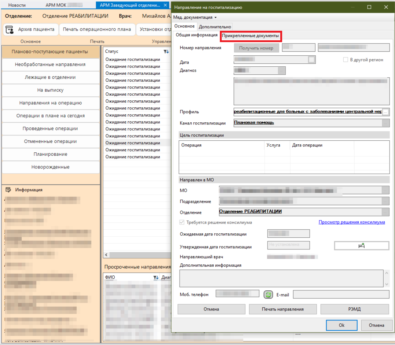Click the Утвержденная дата госпитализации field
The height and width of the screenshot is (345, 395).
coord(288,245)
